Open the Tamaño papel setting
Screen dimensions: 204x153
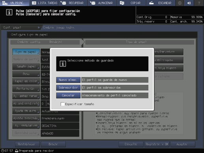26,67
